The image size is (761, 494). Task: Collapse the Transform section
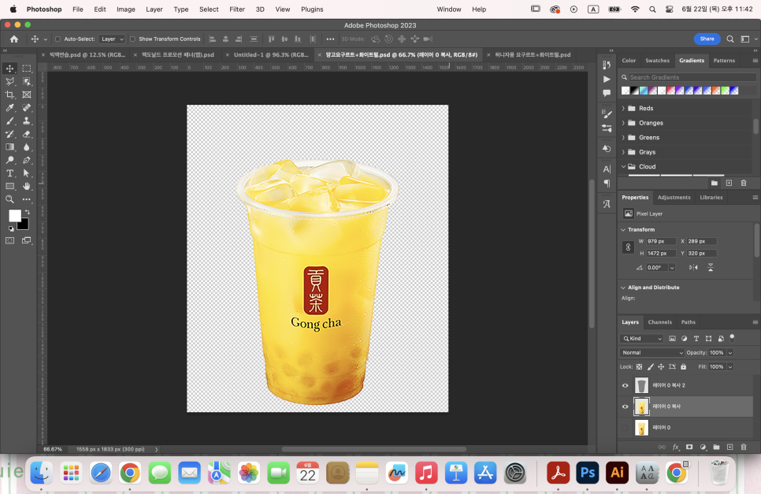pyautogui.click(x=624, y=229)
